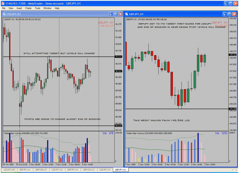Minimize the GBPJPY,H1 chart window
The width and height of the screenshot is (239, 173).
[x=225, y=14]
